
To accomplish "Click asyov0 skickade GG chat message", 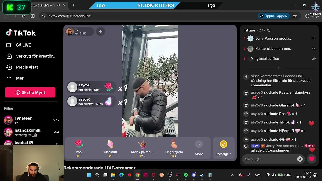I will (273, 139).
